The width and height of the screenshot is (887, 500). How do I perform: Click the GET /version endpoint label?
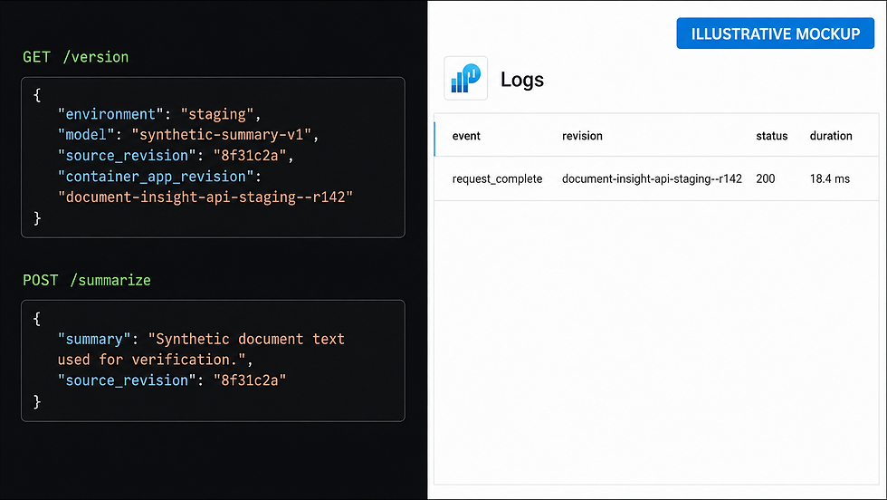point(76,57)
